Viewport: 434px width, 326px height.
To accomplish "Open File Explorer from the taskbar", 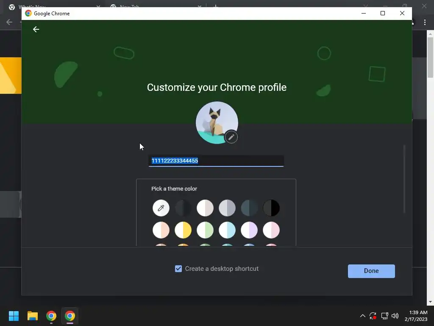I will [32, 316].
